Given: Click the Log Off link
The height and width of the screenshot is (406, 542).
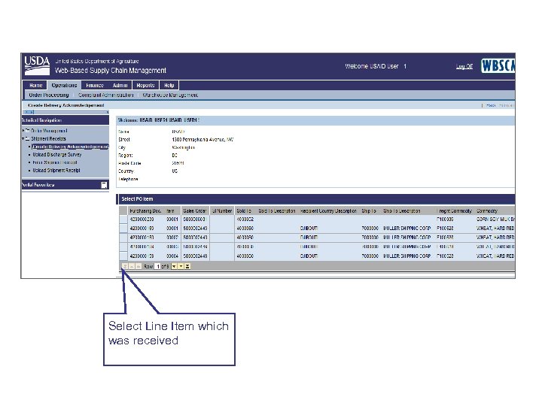Looking at the screenshot, I should click(x=464, y=66).
